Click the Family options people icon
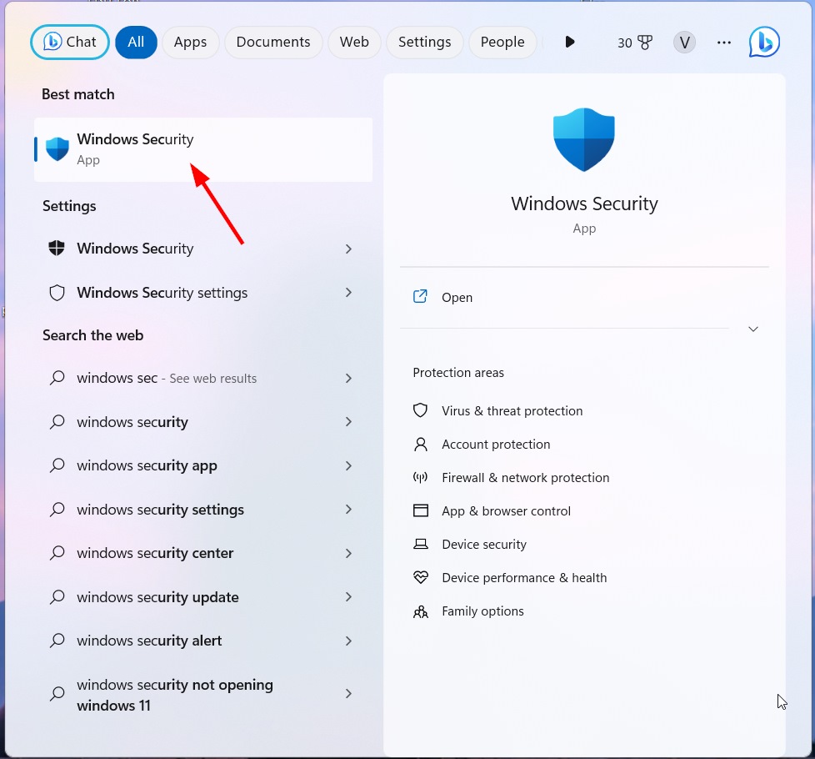The height and width of the screenshot is (759, 815). (x=420, y=611)
